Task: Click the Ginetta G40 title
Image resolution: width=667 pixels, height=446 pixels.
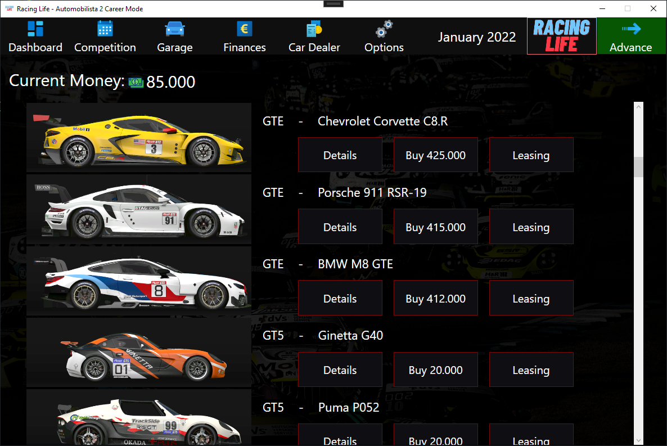Action: (350, 336)
